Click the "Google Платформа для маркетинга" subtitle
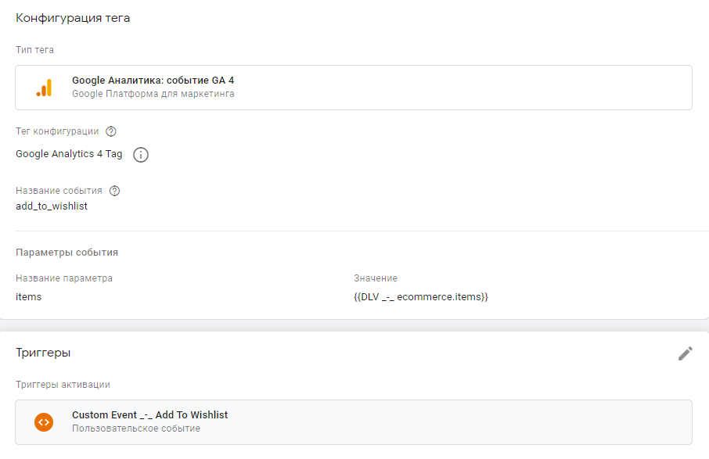This screenshot has width=709, height=459. pyautogui.click(x=153, y=94)
